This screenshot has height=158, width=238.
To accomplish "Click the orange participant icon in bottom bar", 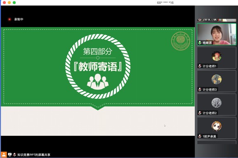I will coord(4,155).
